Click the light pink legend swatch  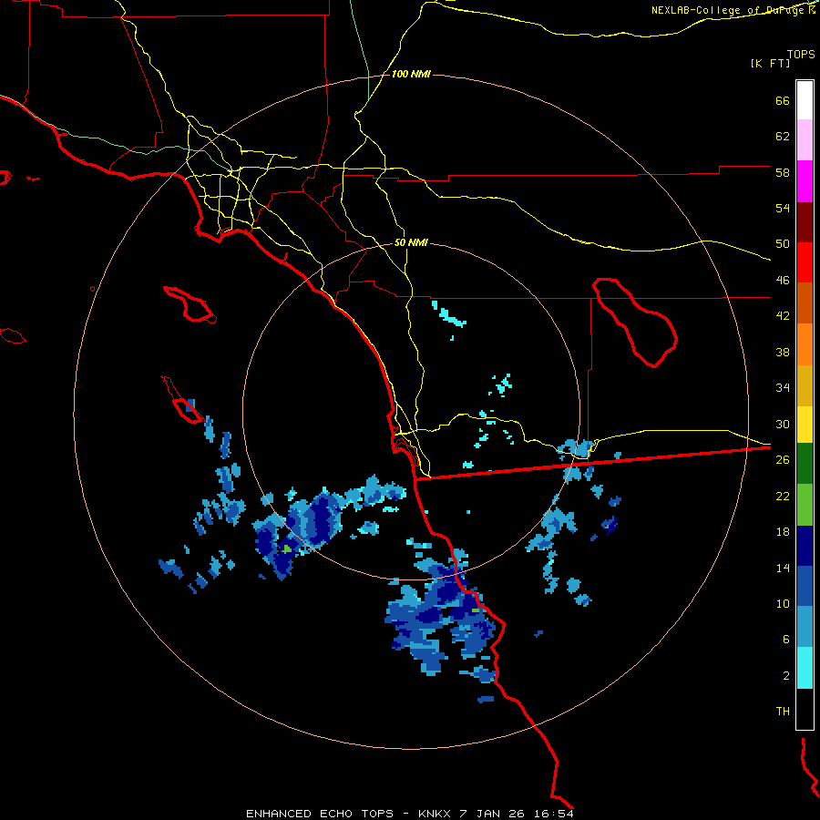(805, 139)
